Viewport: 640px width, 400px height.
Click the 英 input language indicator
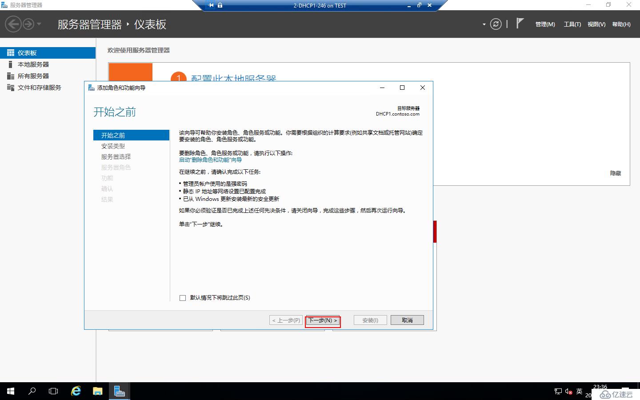(x=579, y=392)
